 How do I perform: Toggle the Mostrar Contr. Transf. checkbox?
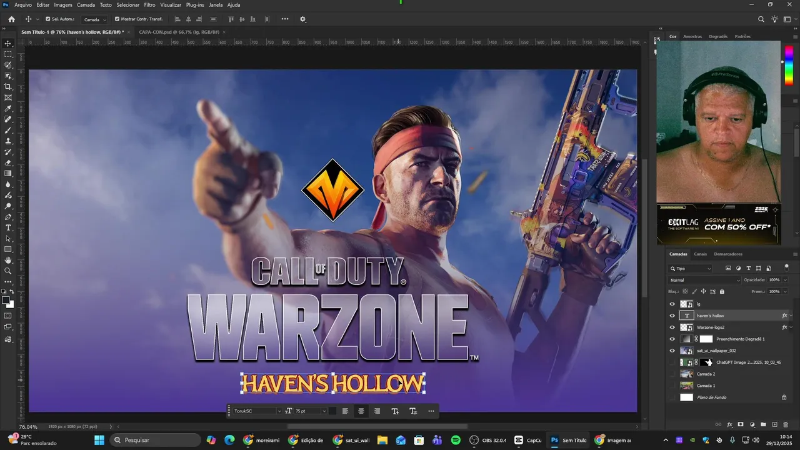117,19
